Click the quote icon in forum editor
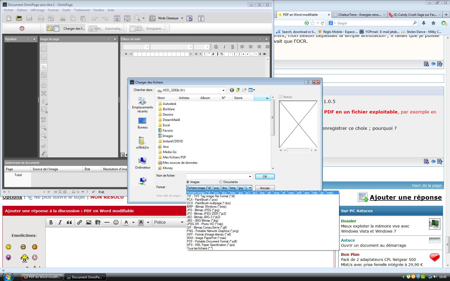 (69, 222)
